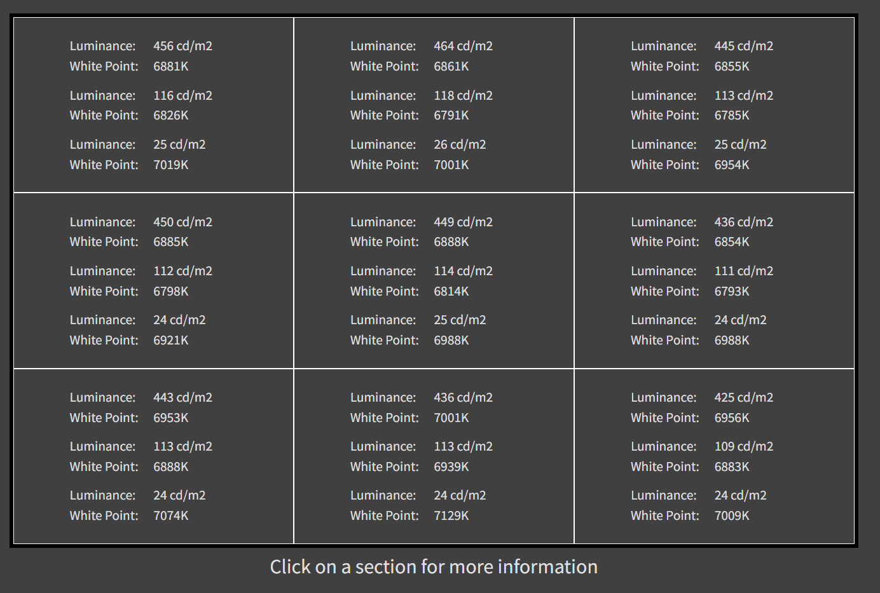The width and height of the screenshot is (880, 593).
Task: Pick the 6791K white point value
Action: click(451, 115)
